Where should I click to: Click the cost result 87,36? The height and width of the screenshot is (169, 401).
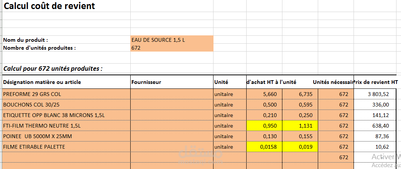coord(375,136)
